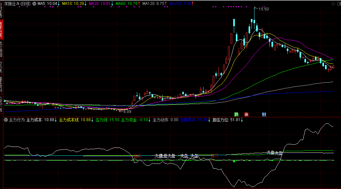Click the magenta MA20: 10.81 label
The image size is (341, 189).
coord(100,4)
